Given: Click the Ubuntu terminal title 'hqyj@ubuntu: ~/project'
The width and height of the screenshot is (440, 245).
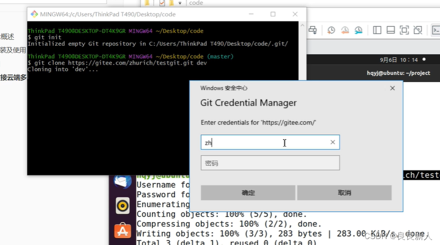Looking at the screenshot, I should coord(398,73).
